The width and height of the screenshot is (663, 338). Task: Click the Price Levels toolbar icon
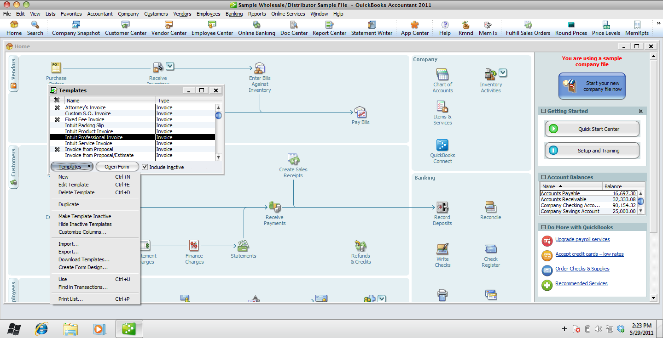pyautogui.click(x=606, y=28)
